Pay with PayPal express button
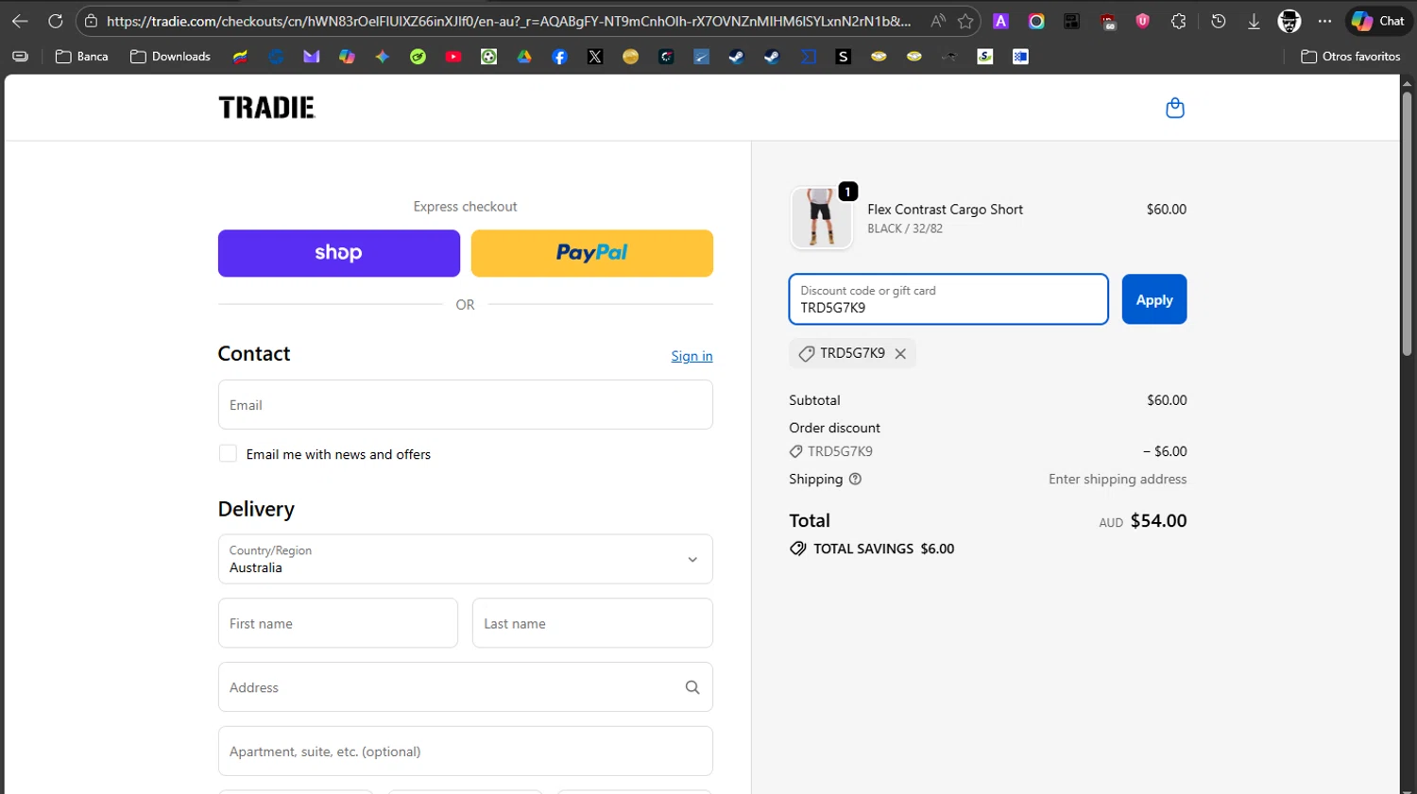1417x794 pixels. [592, 253]
